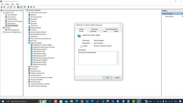Image resolution: width=183 pixels, height=103 pixels.
Task: Select WAN Miniport (SSTP) adapter
Action: (39, 64)
